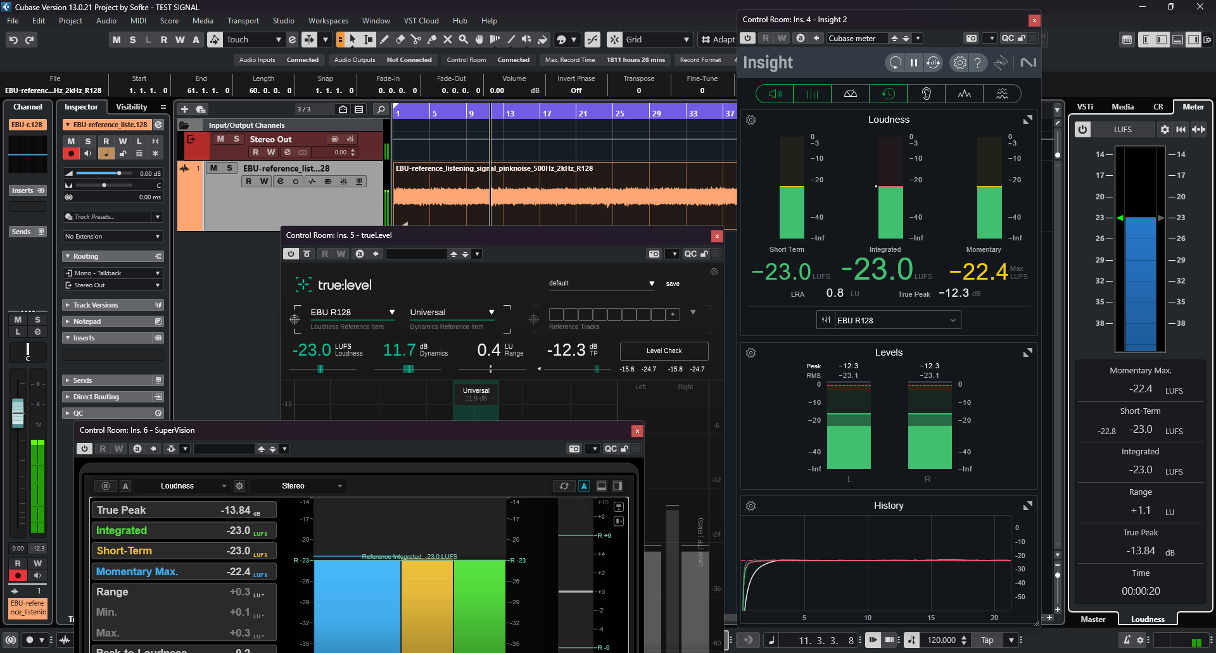Open the Touch automation mode dropdown

pos(278,40)
